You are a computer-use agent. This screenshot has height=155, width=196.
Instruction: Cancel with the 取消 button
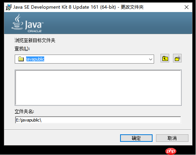(x=172, y=138)
